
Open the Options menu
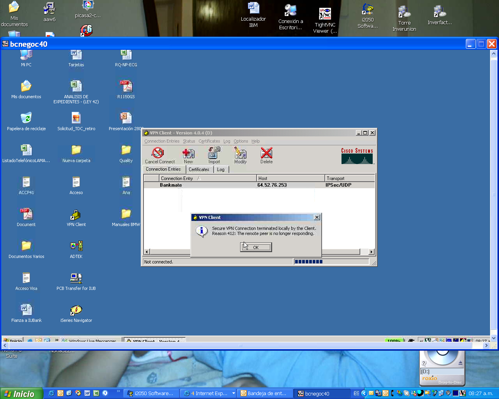coord(241,141)
